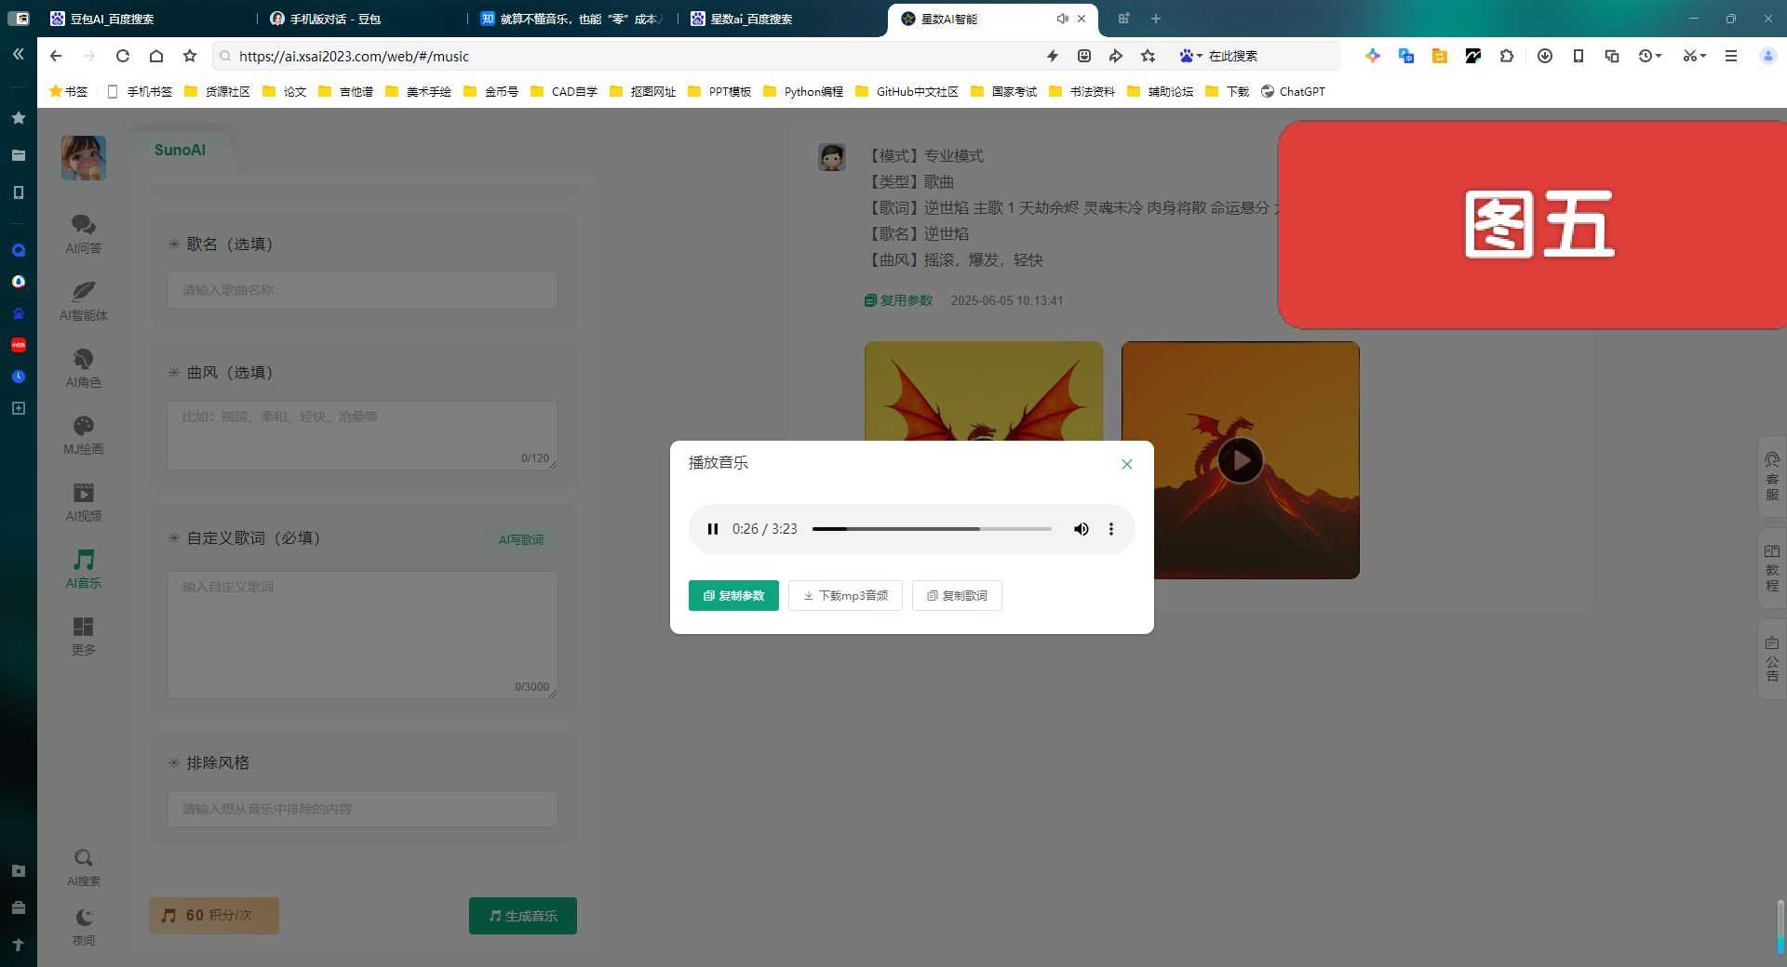
Task: Pause the music playback
Action: tap(713, 529)
